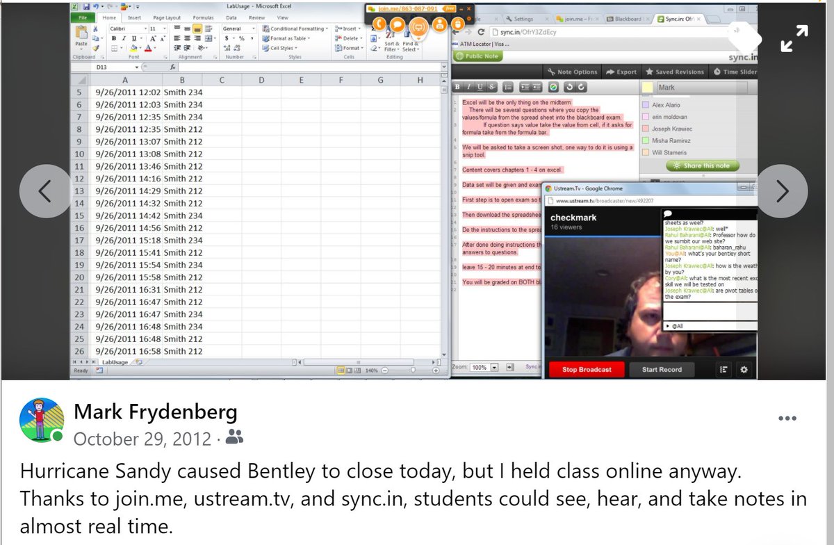Switch to the Insert ribbon tab in Excel

(x=135, y=17)
